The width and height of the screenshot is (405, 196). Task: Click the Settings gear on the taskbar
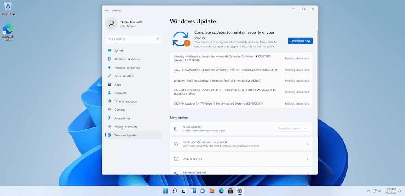(240, 191)
